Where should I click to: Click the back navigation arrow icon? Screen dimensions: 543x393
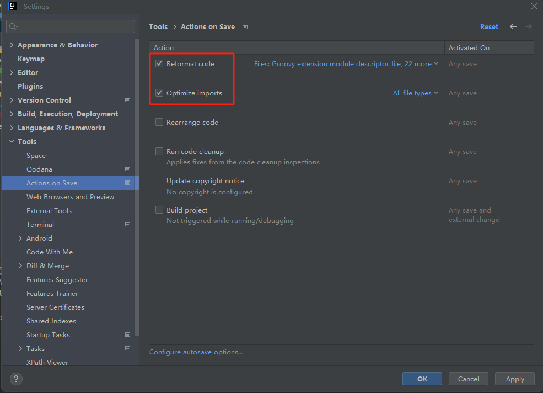pos(513,26)
